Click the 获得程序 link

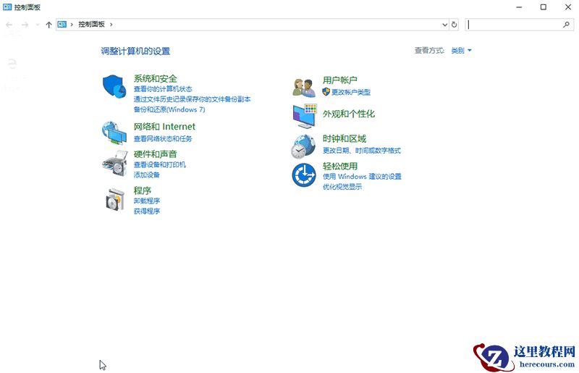tap(147, 211)
